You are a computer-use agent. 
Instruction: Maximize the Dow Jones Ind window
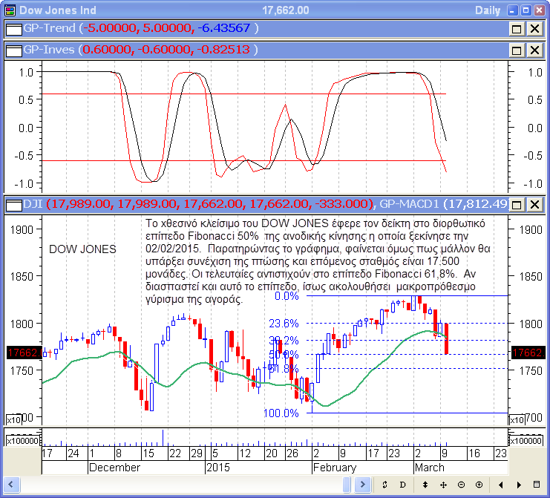(526, 10)
